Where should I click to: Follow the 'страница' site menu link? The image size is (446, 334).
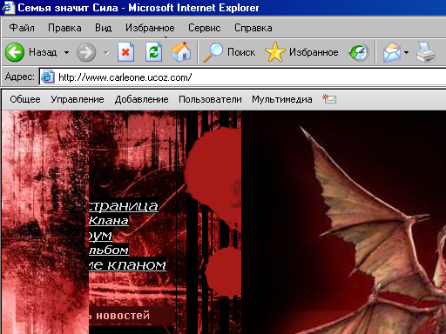pyautogui.click(x=124, y=205)
